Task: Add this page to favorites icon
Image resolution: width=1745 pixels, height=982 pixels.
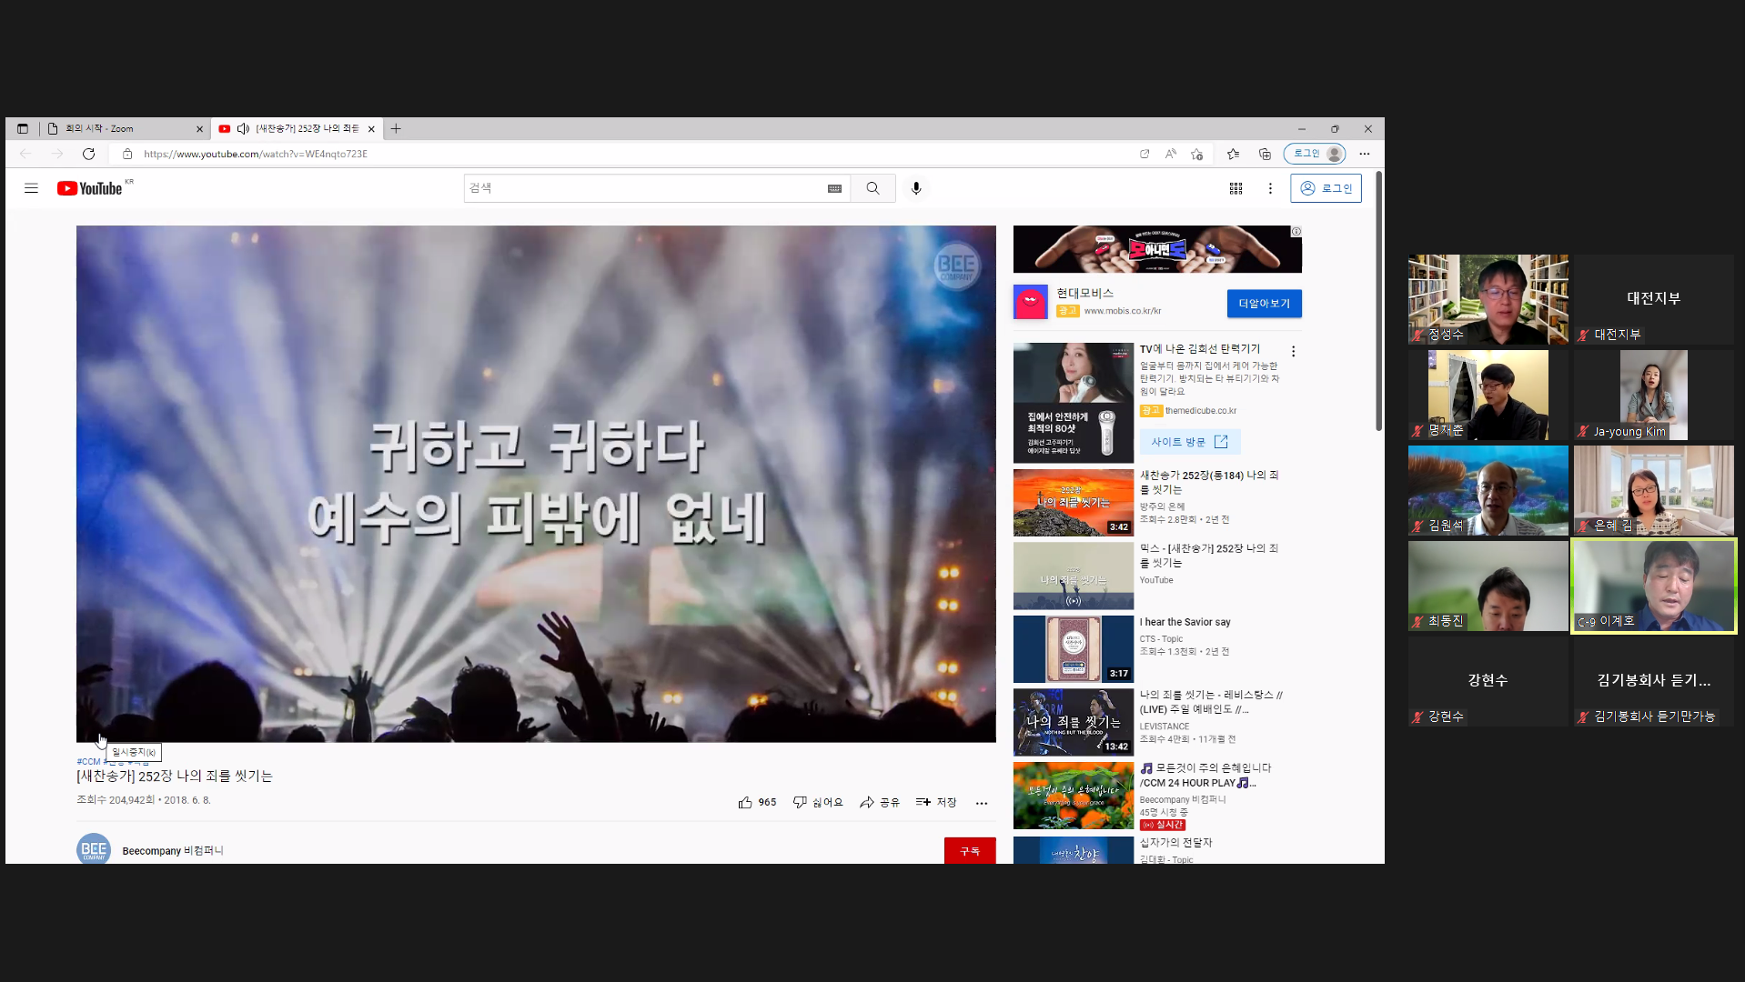Action: click(x=1197, y=154)
